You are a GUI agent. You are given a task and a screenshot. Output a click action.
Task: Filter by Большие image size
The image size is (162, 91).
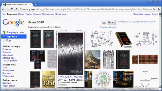(x=7, y=49)
